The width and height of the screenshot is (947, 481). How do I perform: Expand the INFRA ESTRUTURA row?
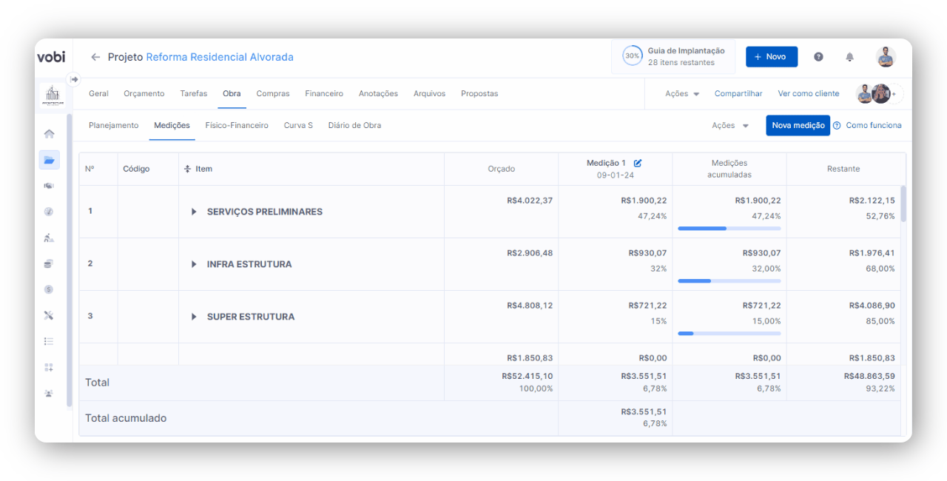(x=194, y=264)
